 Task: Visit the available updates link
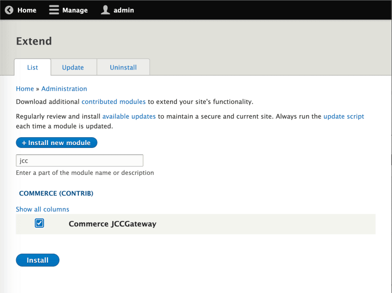[129, 117]
